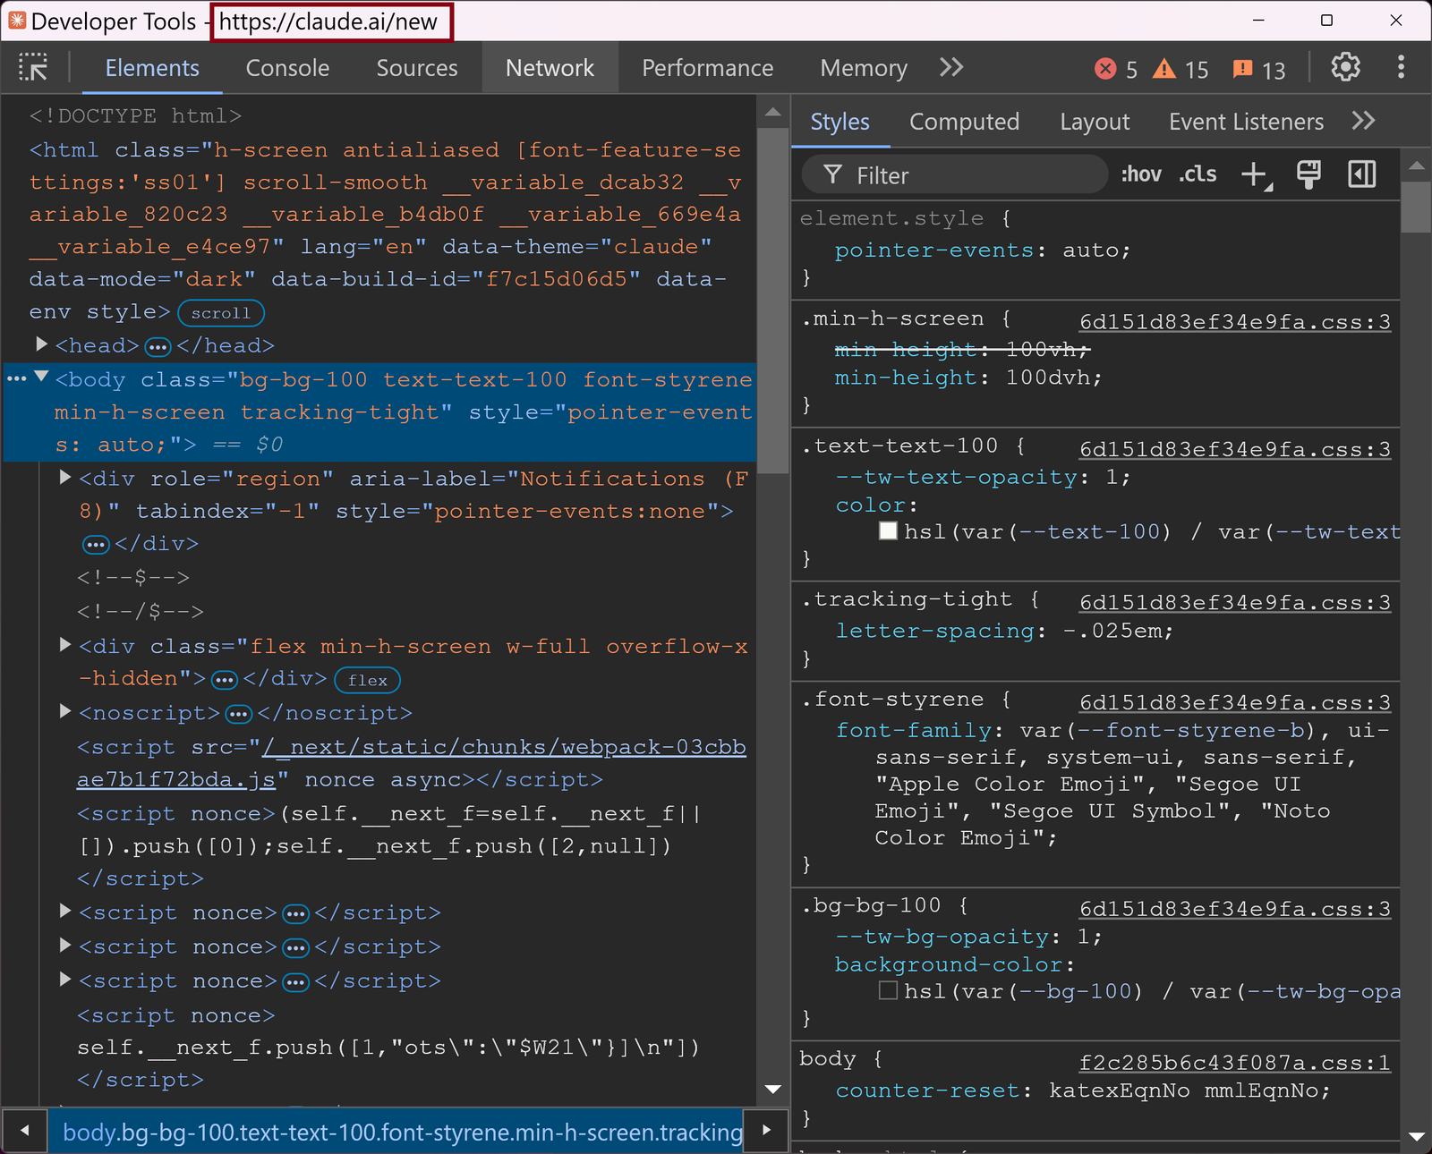Click the Styles Filter input field
Image resolution: width=1432 pixels, height=1154 pixels.
coord(954,175)
